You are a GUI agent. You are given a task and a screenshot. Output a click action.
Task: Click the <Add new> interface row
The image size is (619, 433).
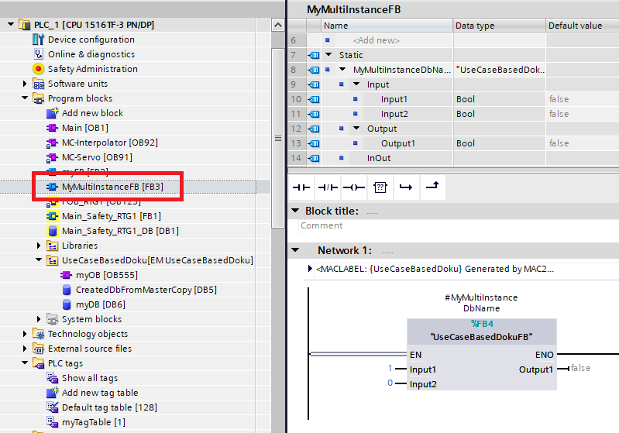click(377, 40)
